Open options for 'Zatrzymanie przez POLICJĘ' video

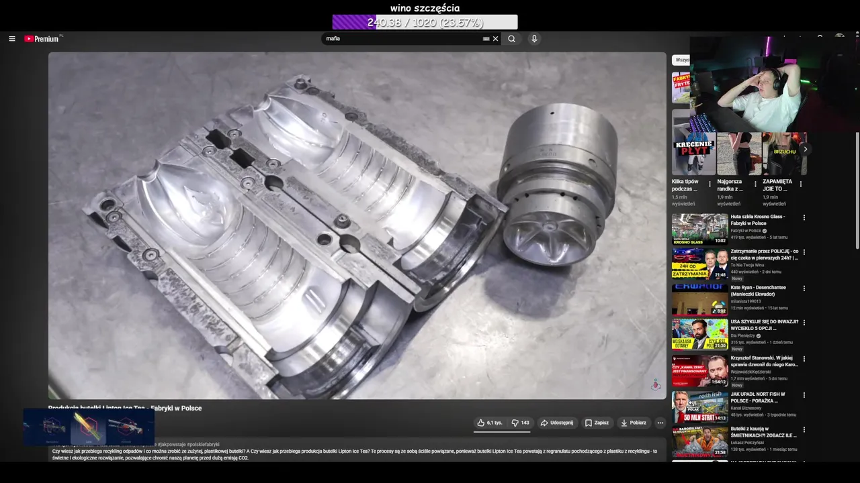coord(804,253)
